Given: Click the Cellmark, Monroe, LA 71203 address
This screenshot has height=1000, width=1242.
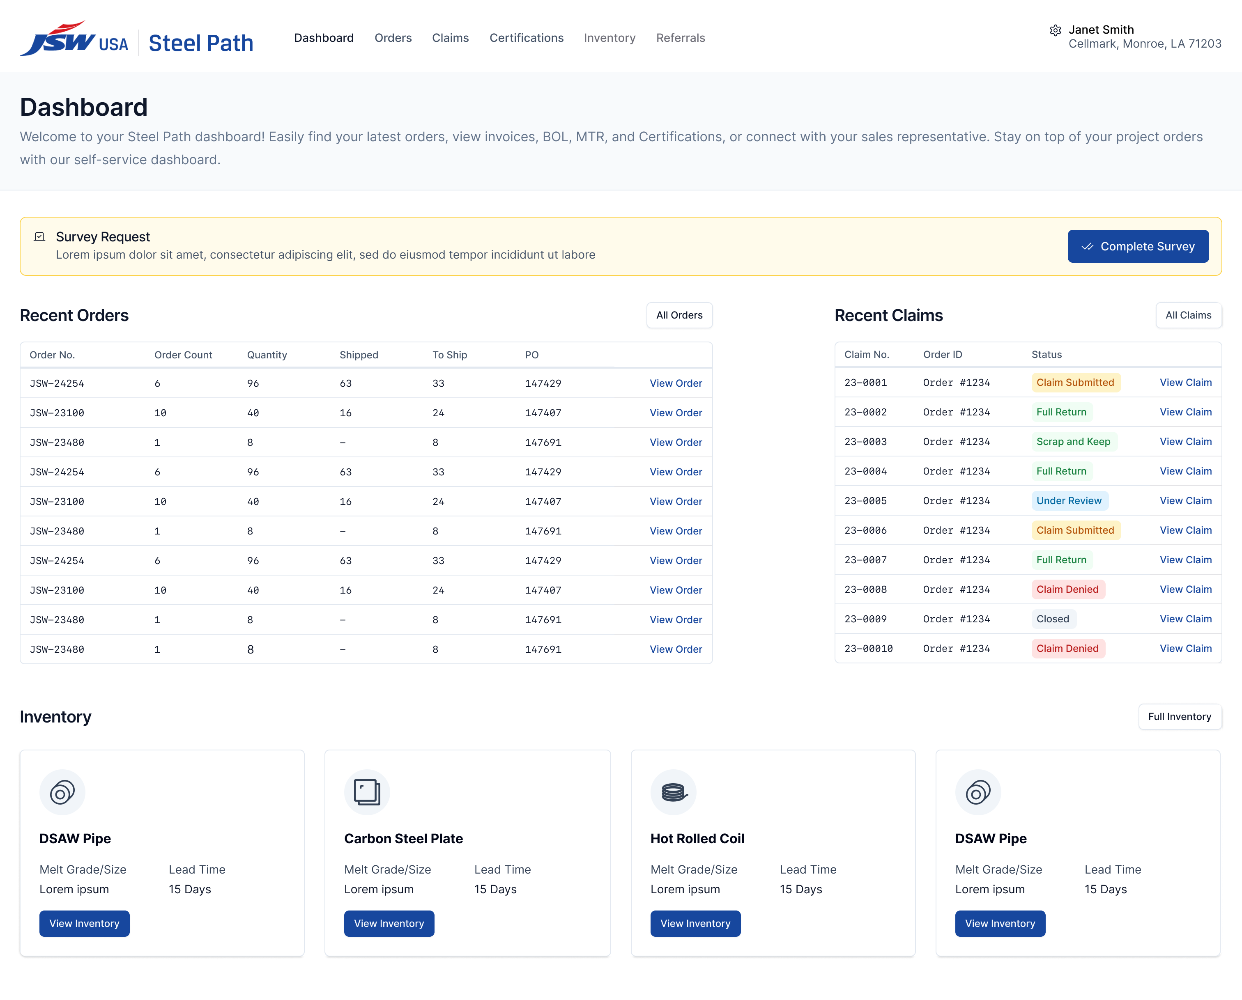Looking at the screenshot, I should (x=1145, y=44).
